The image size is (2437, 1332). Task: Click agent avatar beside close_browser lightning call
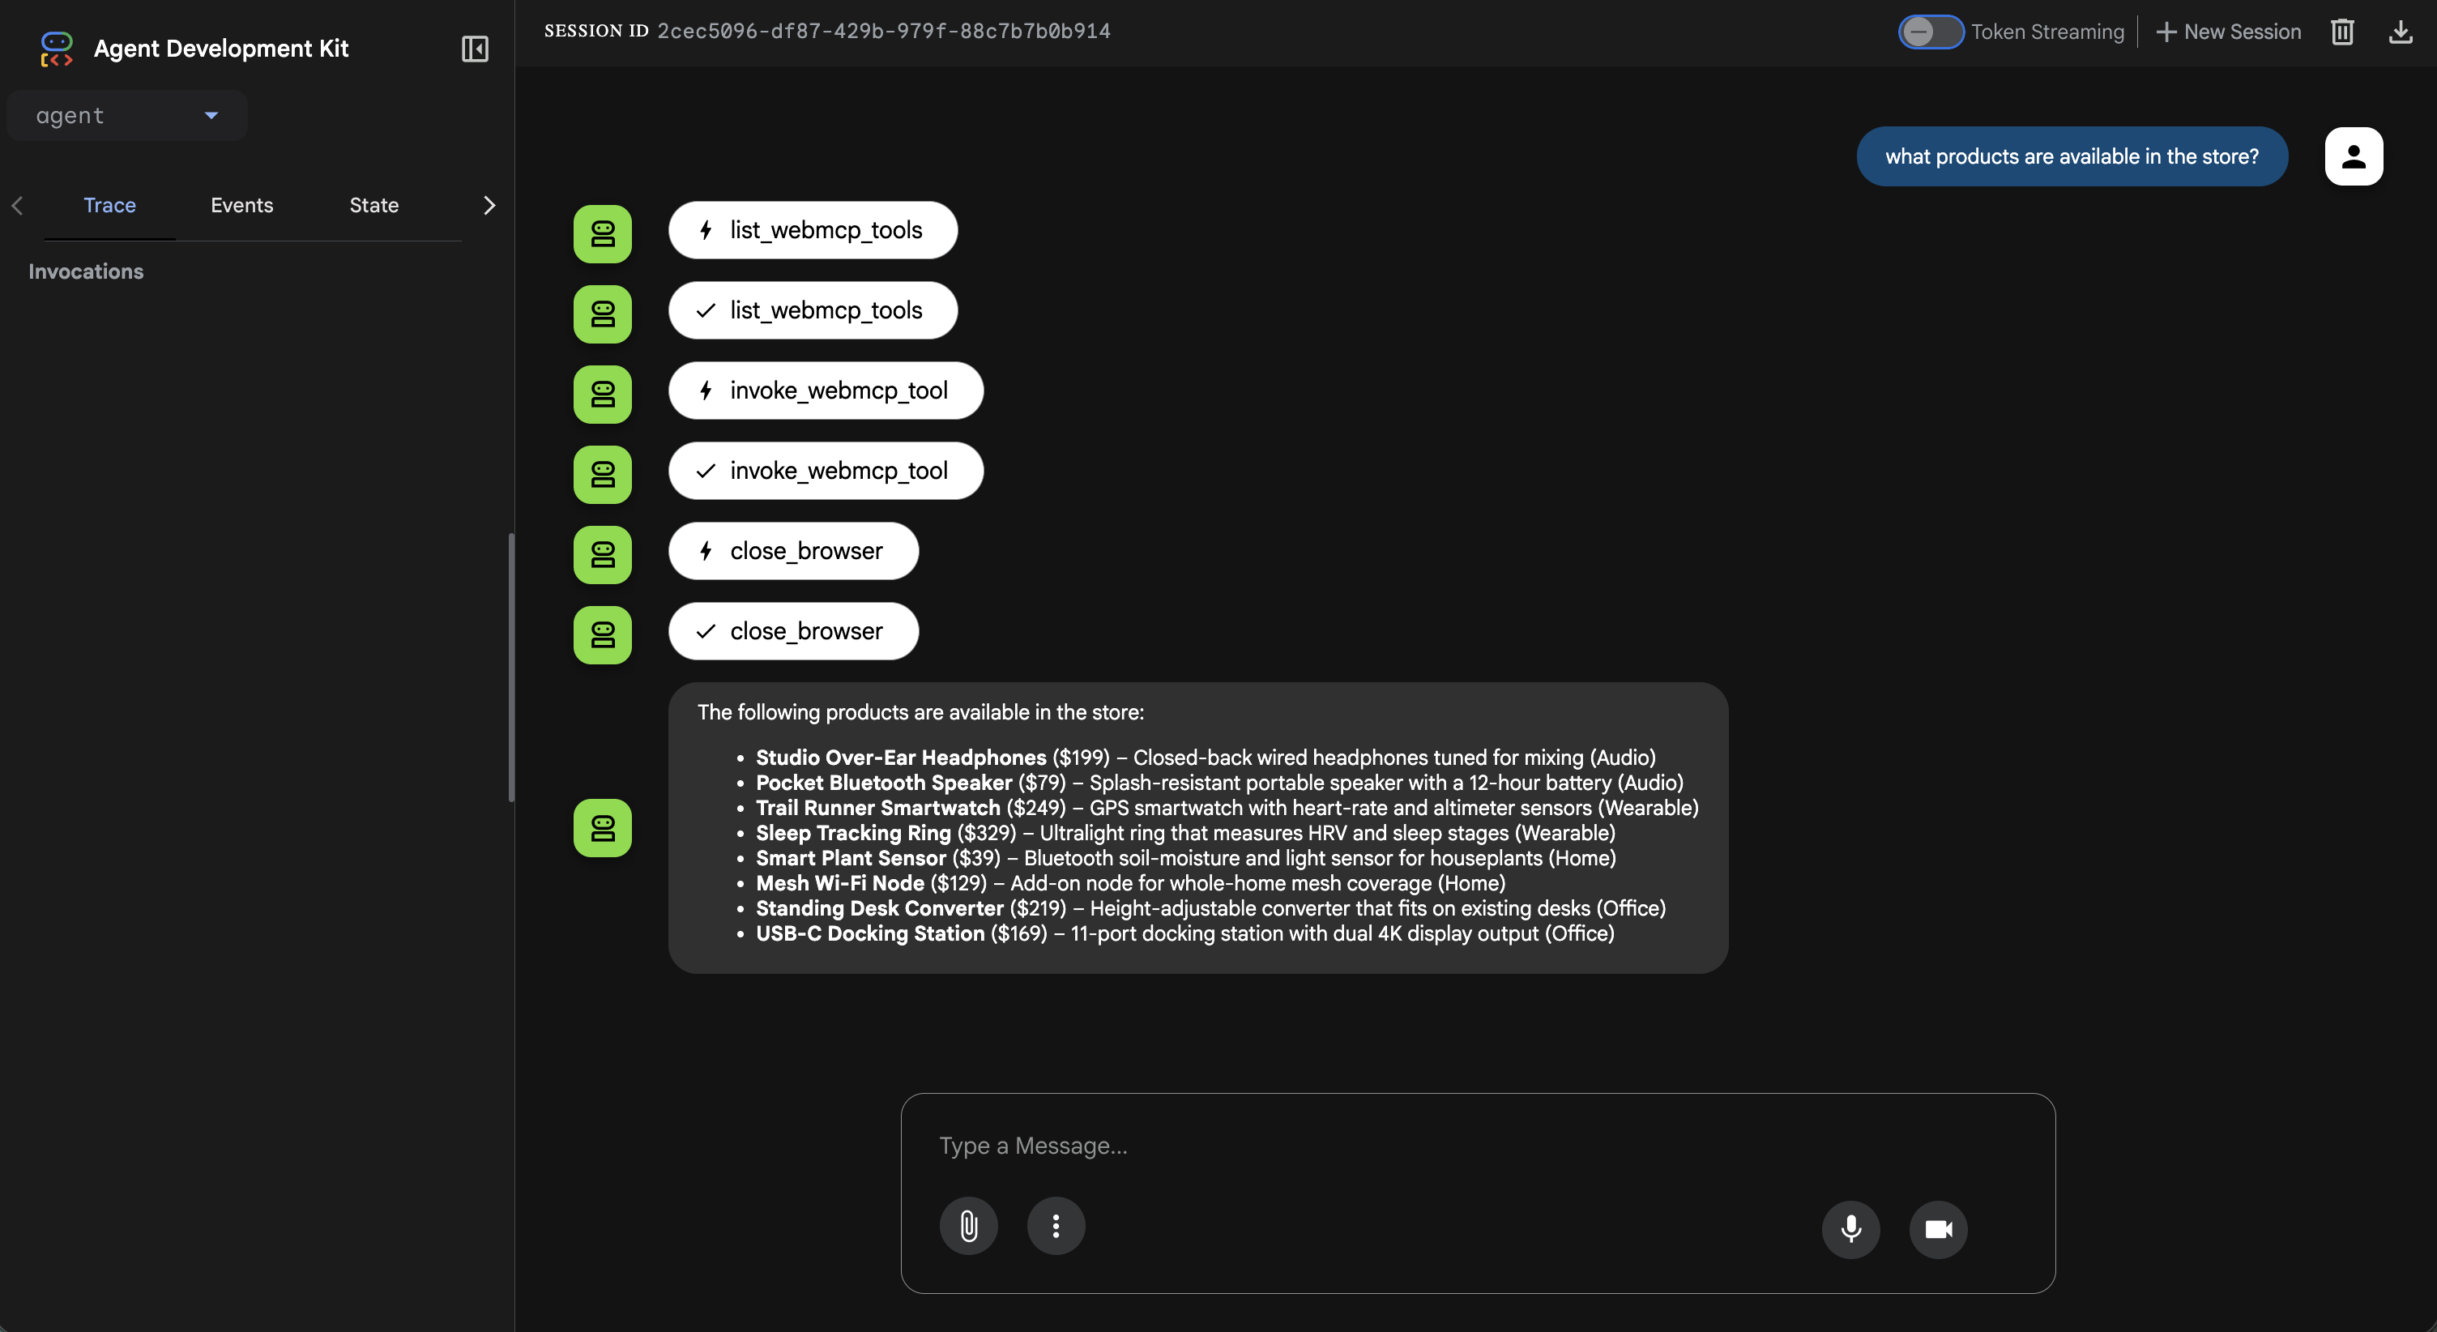[603, 554]
